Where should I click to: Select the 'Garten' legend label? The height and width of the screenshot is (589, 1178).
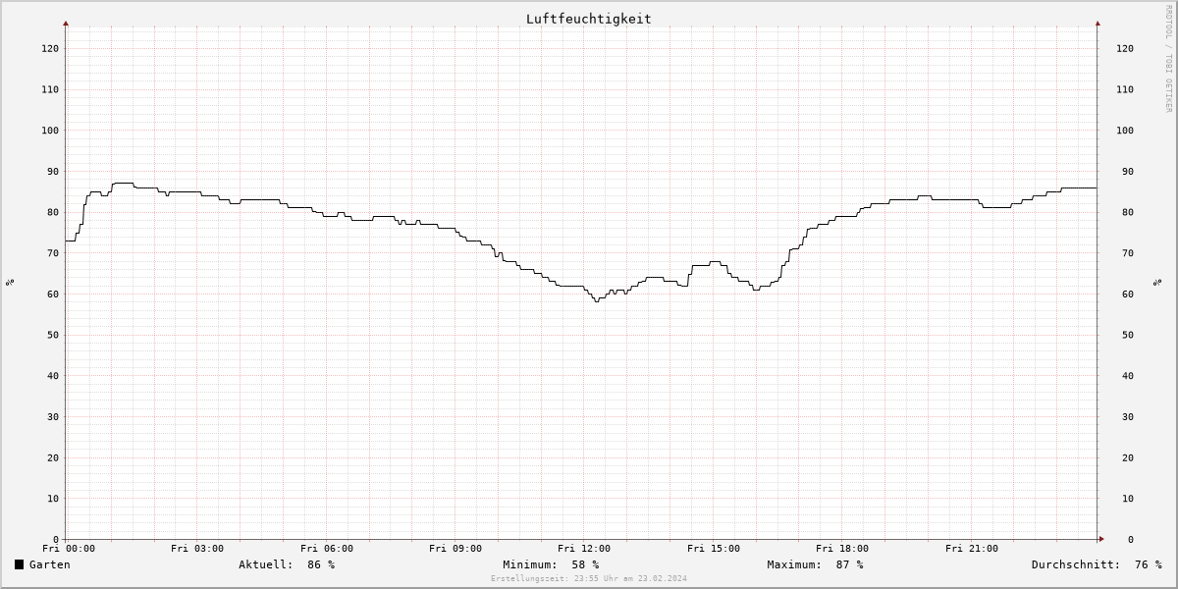(50, 564)
